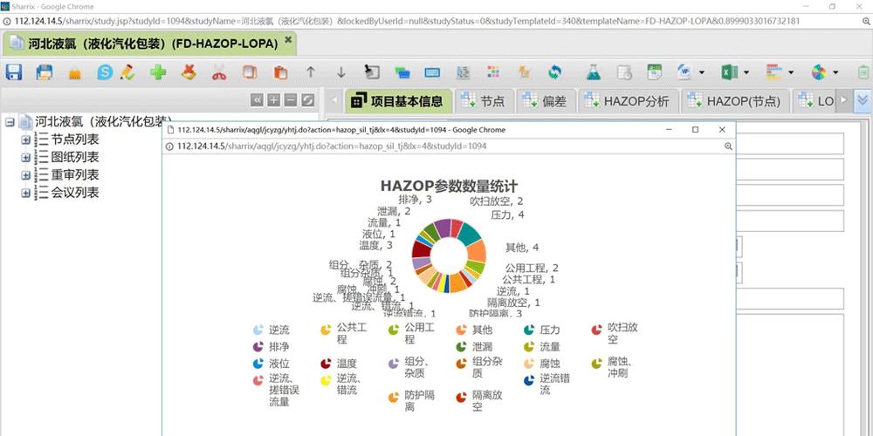The image size is (873, 436).
Task: Click the blue circular S icon
Action: [105, 72]
